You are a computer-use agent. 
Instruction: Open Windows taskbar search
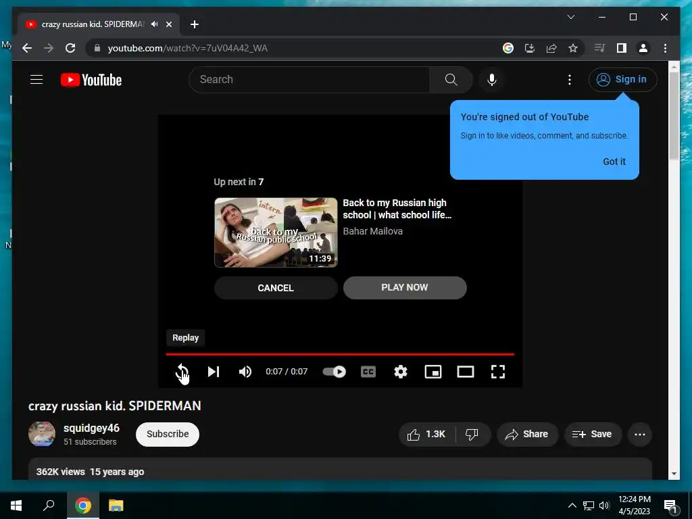(x=49, y=505)
